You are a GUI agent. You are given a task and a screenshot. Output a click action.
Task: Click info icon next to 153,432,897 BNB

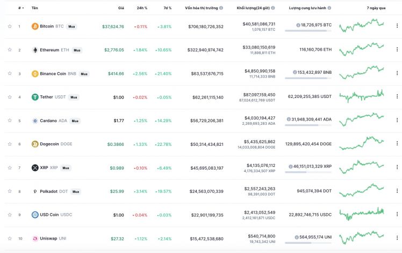click(295, 72)
